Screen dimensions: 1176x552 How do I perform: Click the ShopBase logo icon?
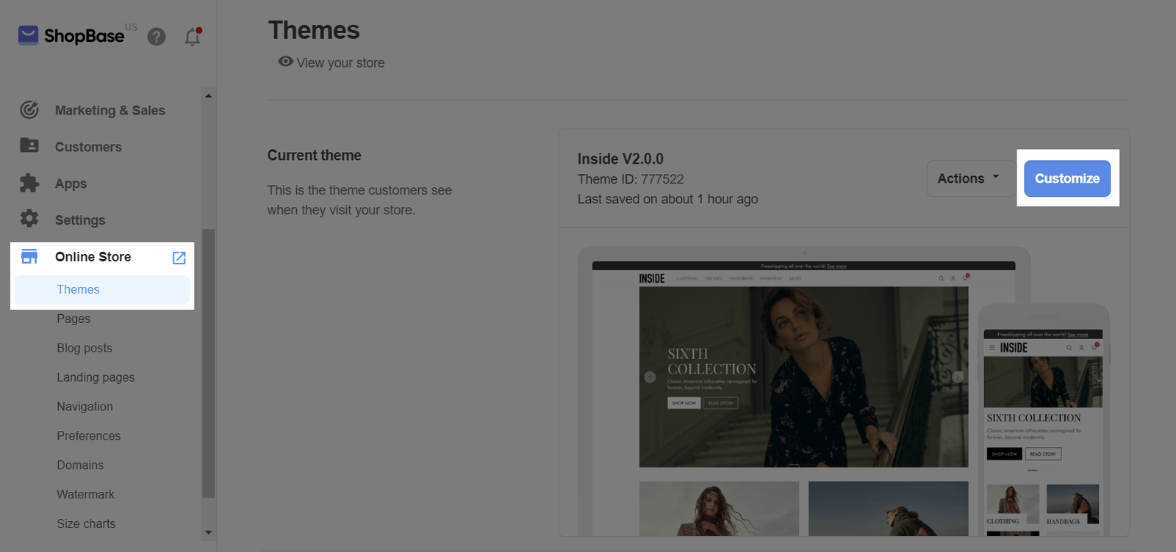pyautogui.click(x=28, y=35)
